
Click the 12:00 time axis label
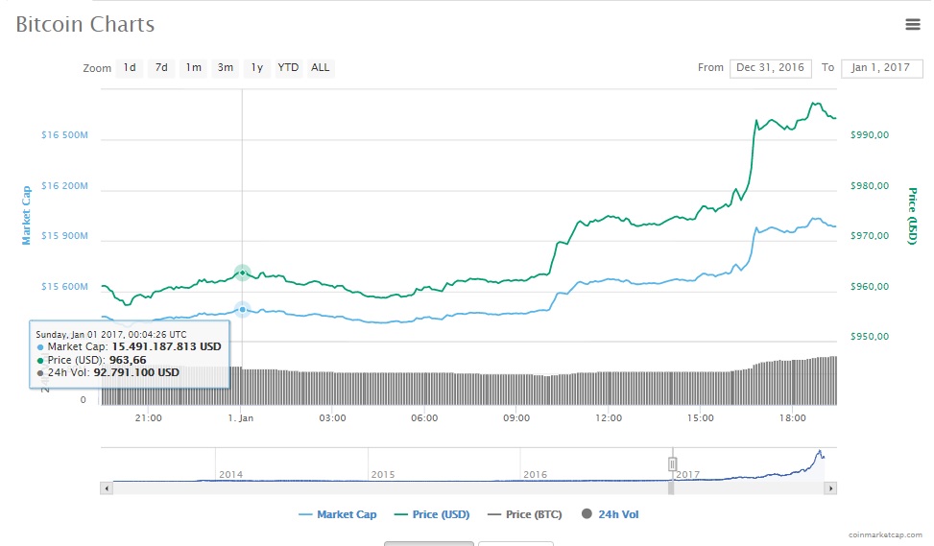(609, 418)
